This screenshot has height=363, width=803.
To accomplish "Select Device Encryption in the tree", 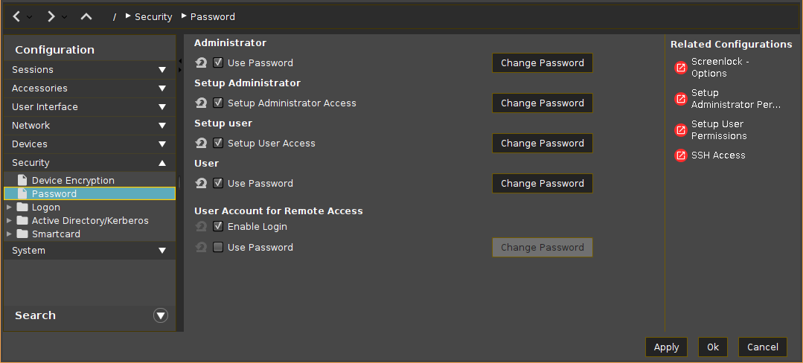I will click(x=73, y=181).
